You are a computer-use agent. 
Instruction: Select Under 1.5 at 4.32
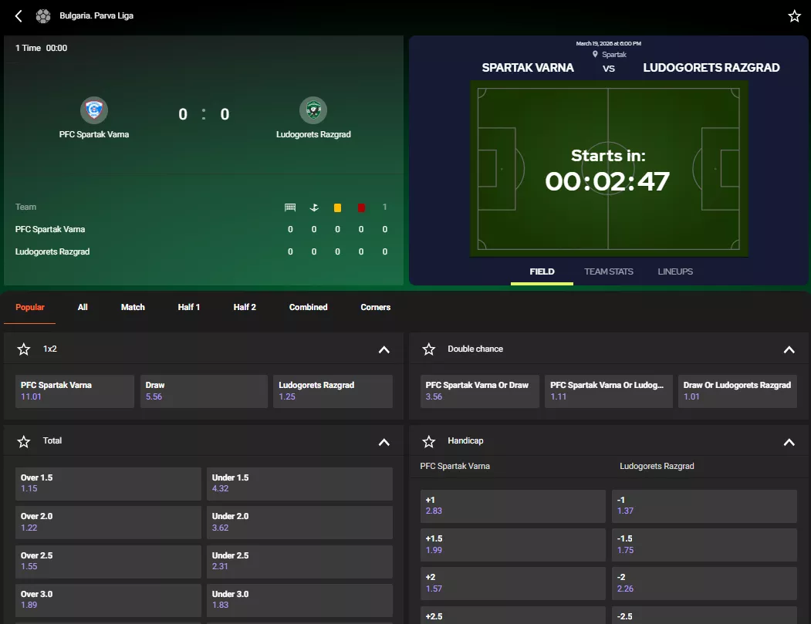tap(299, 484)
